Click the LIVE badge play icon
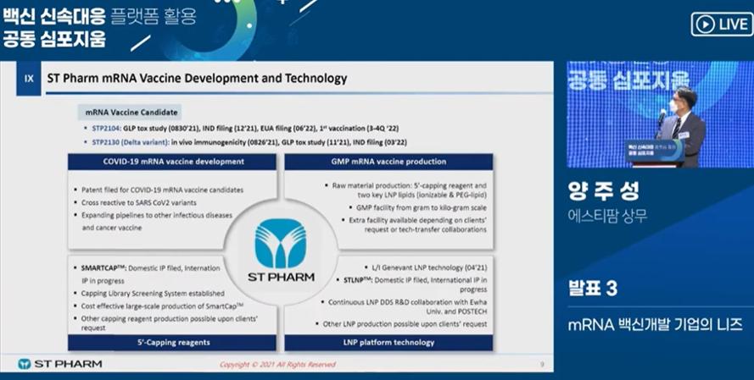 pos(705,25)
